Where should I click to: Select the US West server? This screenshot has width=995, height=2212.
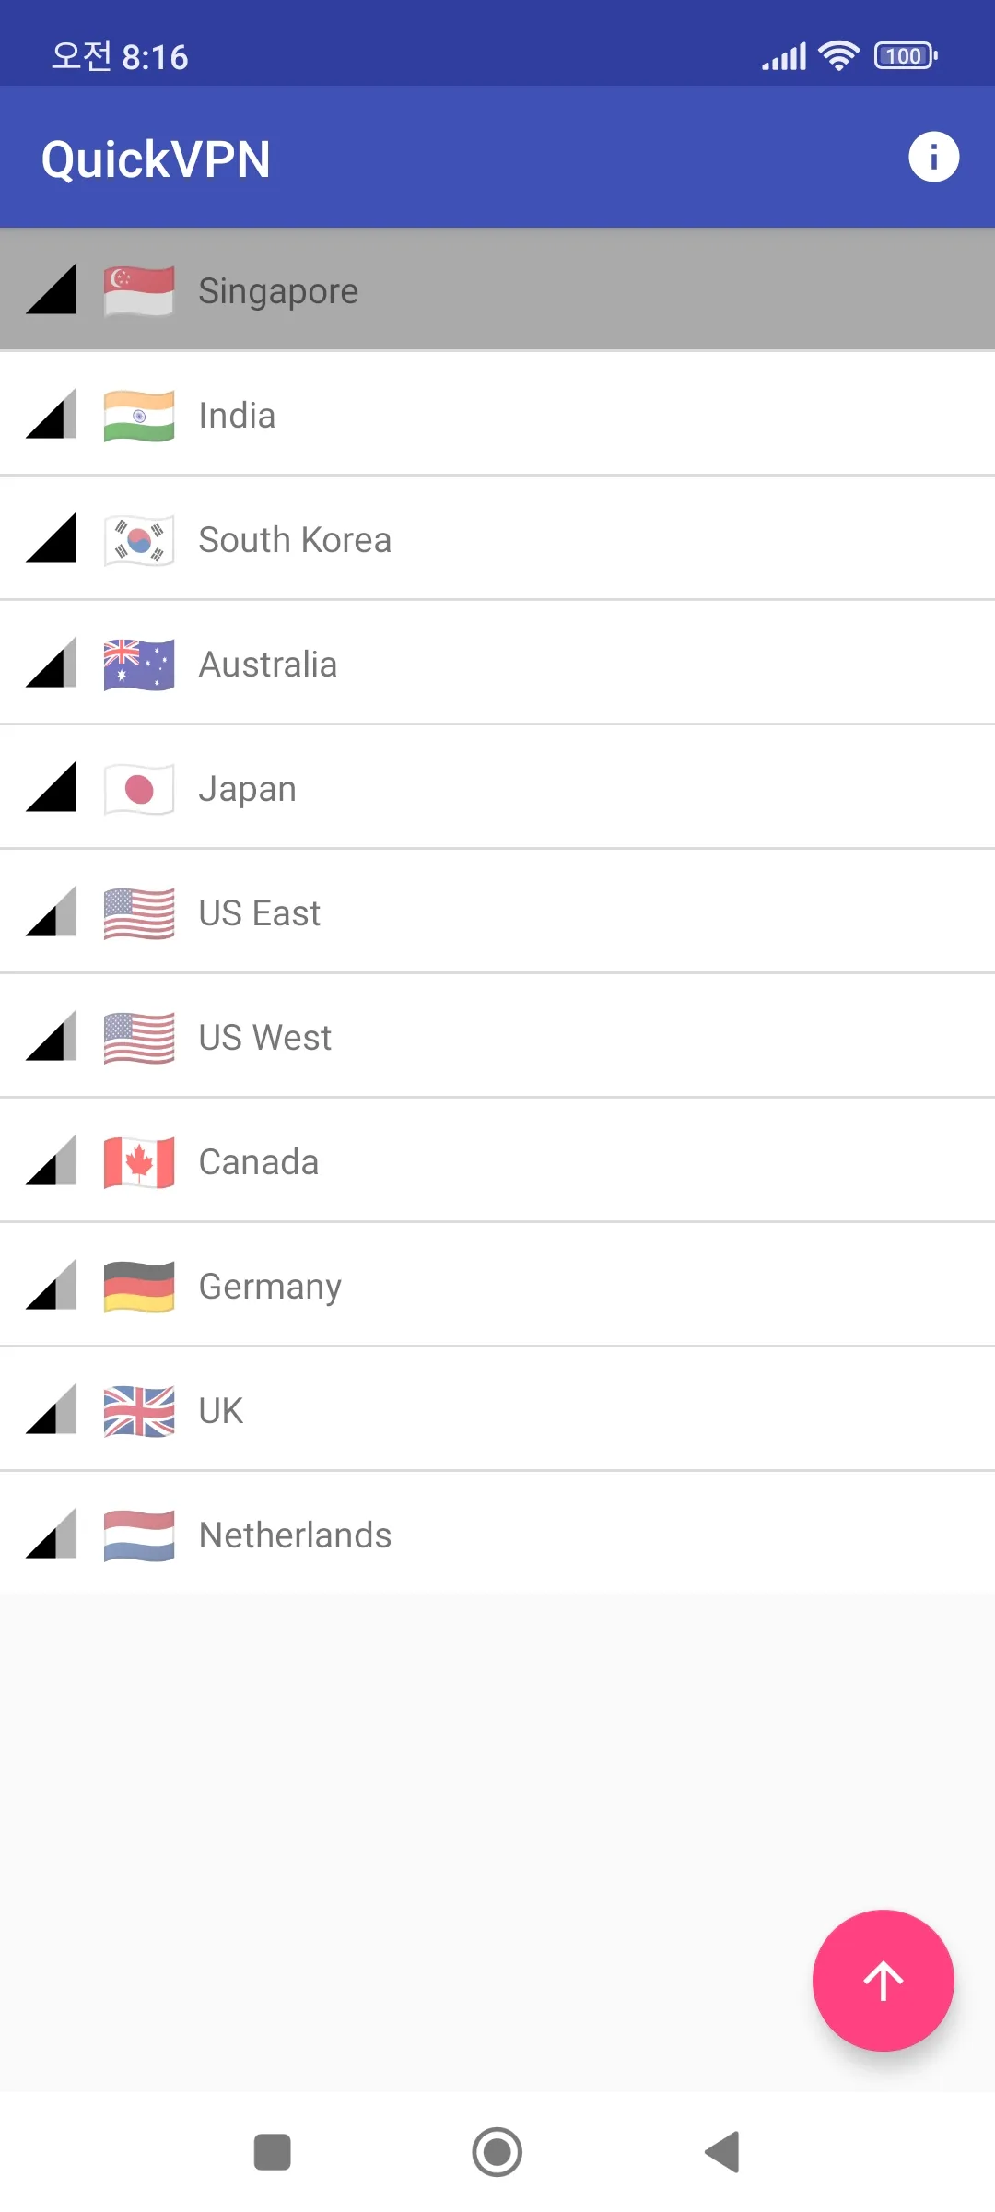pos(497,1036)
